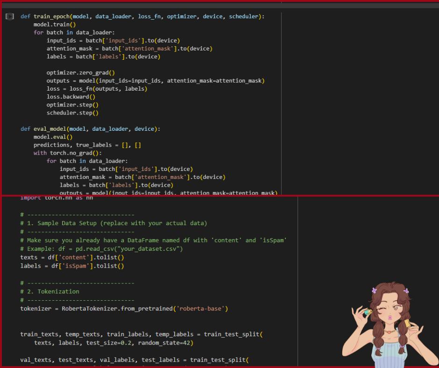This screenshot has height=368, width=439.
Task: Click the 'model.train()' statement
Action: tap(55, 25)
